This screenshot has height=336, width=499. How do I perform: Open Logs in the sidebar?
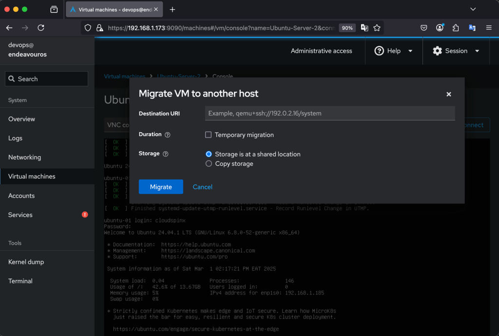[x=47, y=138]
